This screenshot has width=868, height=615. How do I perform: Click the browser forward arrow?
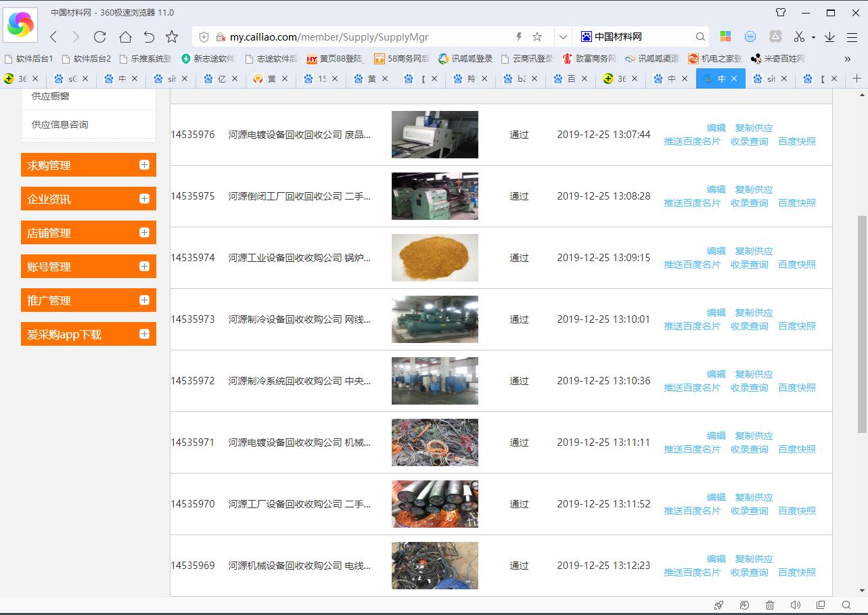(76, 37)
